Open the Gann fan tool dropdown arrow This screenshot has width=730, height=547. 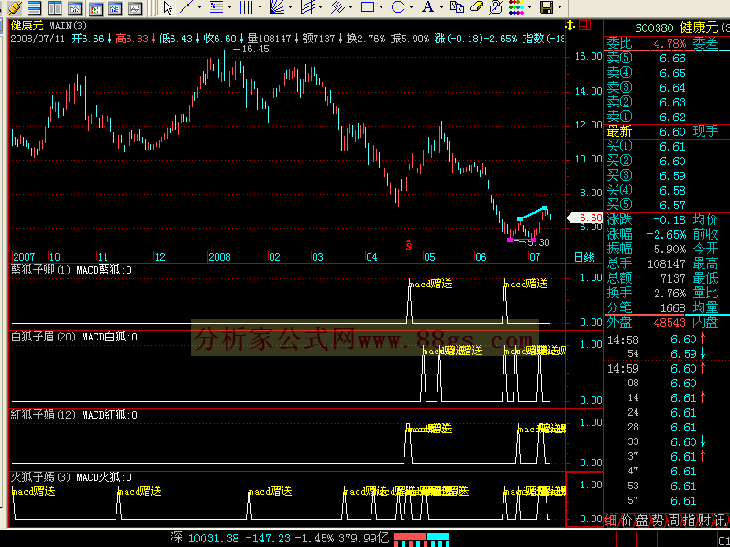pos(291,7)
